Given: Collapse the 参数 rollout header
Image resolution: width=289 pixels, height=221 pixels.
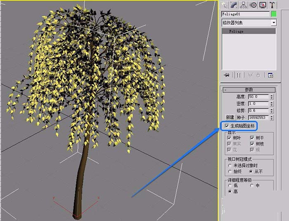Looking at the screenshot, I should [249, 90].
